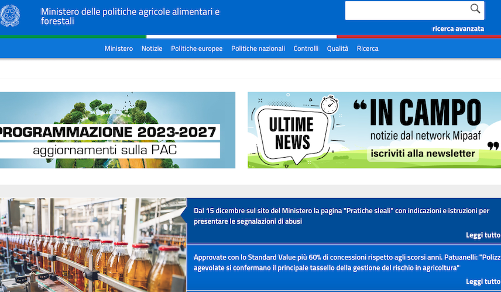Click the magnifying glass search icon
This screenshot has height=292, width=501.
[x=475, y=9]
